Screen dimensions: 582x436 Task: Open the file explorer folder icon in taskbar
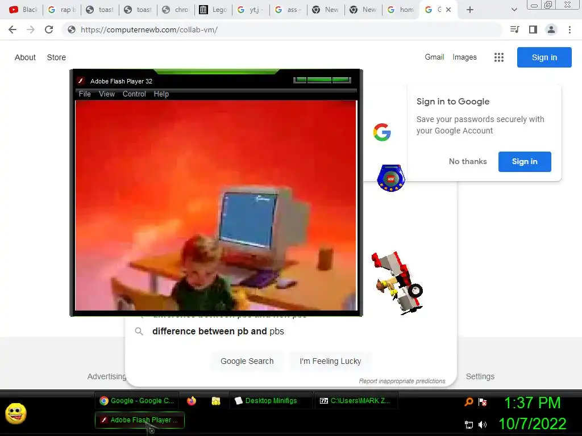pos(215,401)
